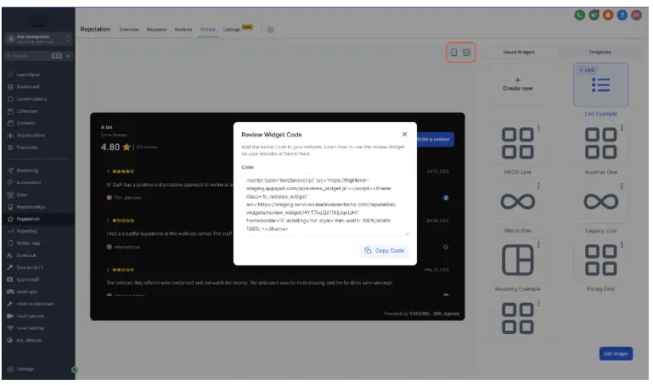The height and width of the screenshot is (385, 653).
Task: Click the 'Anonymous' reviewer name
Action: (x=127, y=247)
